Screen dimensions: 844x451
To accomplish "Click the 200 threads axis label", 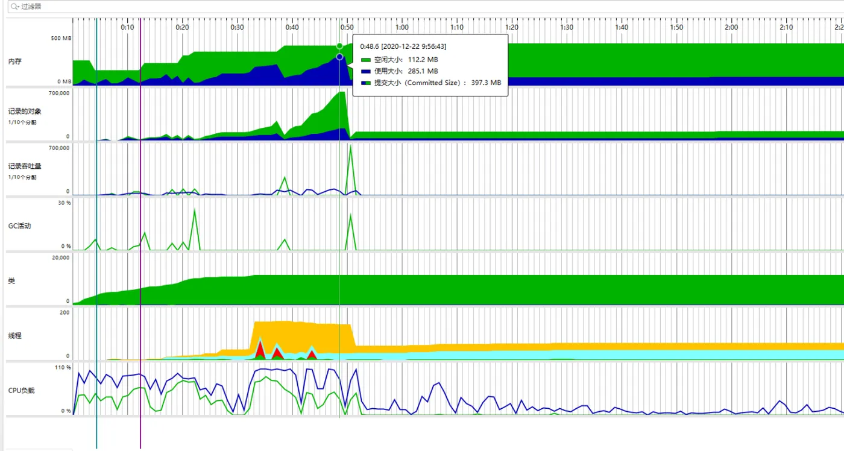I will pos(65,312).
